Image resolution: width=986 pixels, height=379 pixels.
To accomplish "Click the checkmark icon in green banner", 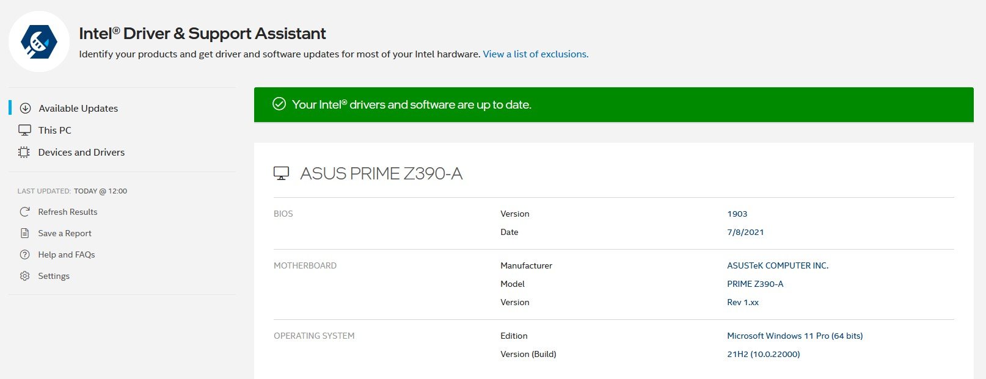I will click(279, 104).
